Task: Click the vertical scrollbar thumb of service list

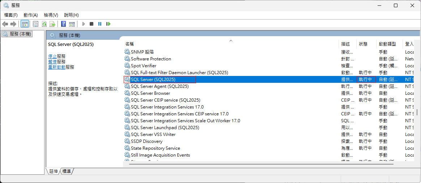Action: pyautogui.click(x=417, y=112)
